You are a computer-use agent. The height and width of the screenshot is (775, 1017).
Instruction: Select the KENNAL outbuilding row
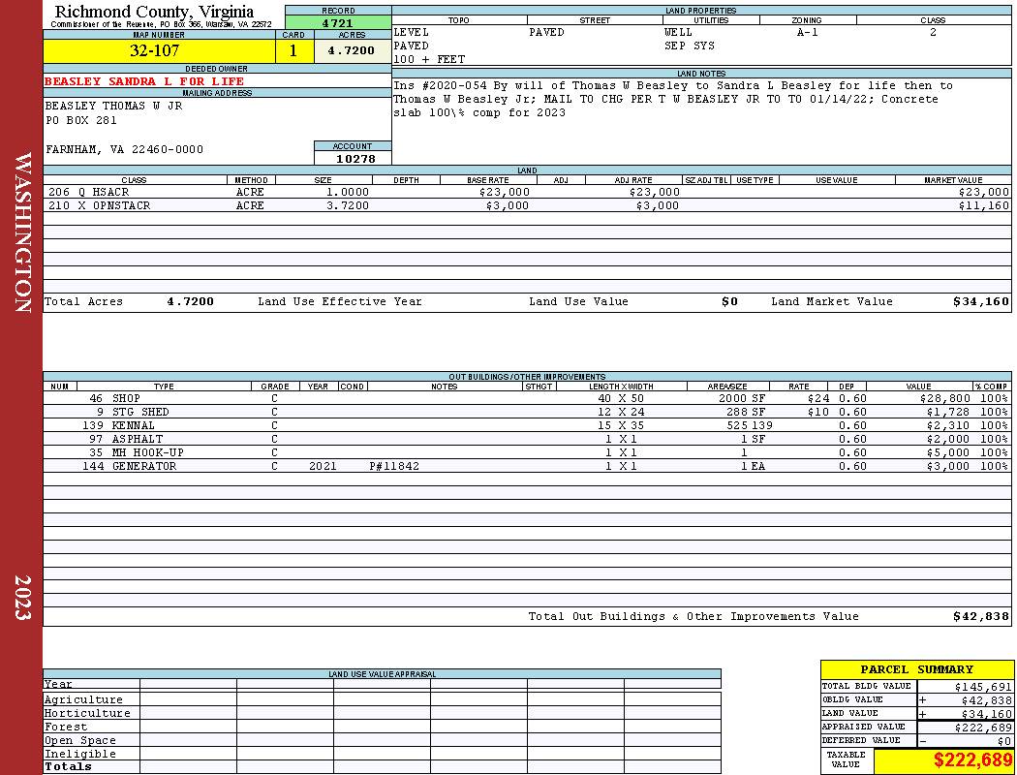[x=527, y=425]
